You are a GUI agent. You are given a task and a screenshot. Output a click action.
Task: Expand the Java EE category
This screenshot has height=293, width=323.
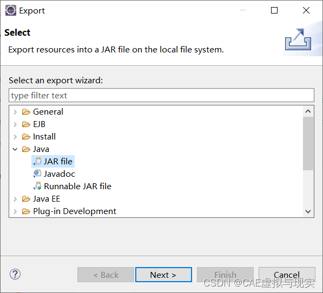pos(15,199)
